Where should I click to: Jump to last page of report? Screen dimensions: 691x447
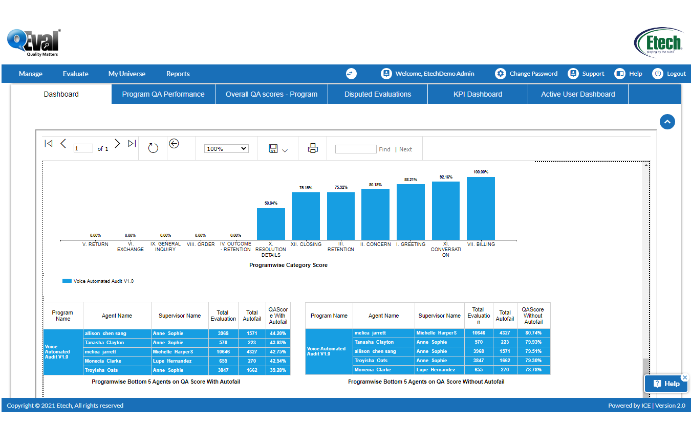coord(132,144)
